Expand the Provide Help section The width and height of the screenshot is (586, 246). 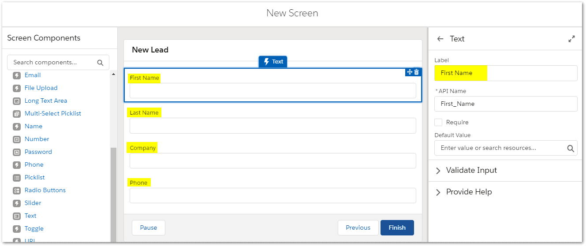click(x=438, y=192)
